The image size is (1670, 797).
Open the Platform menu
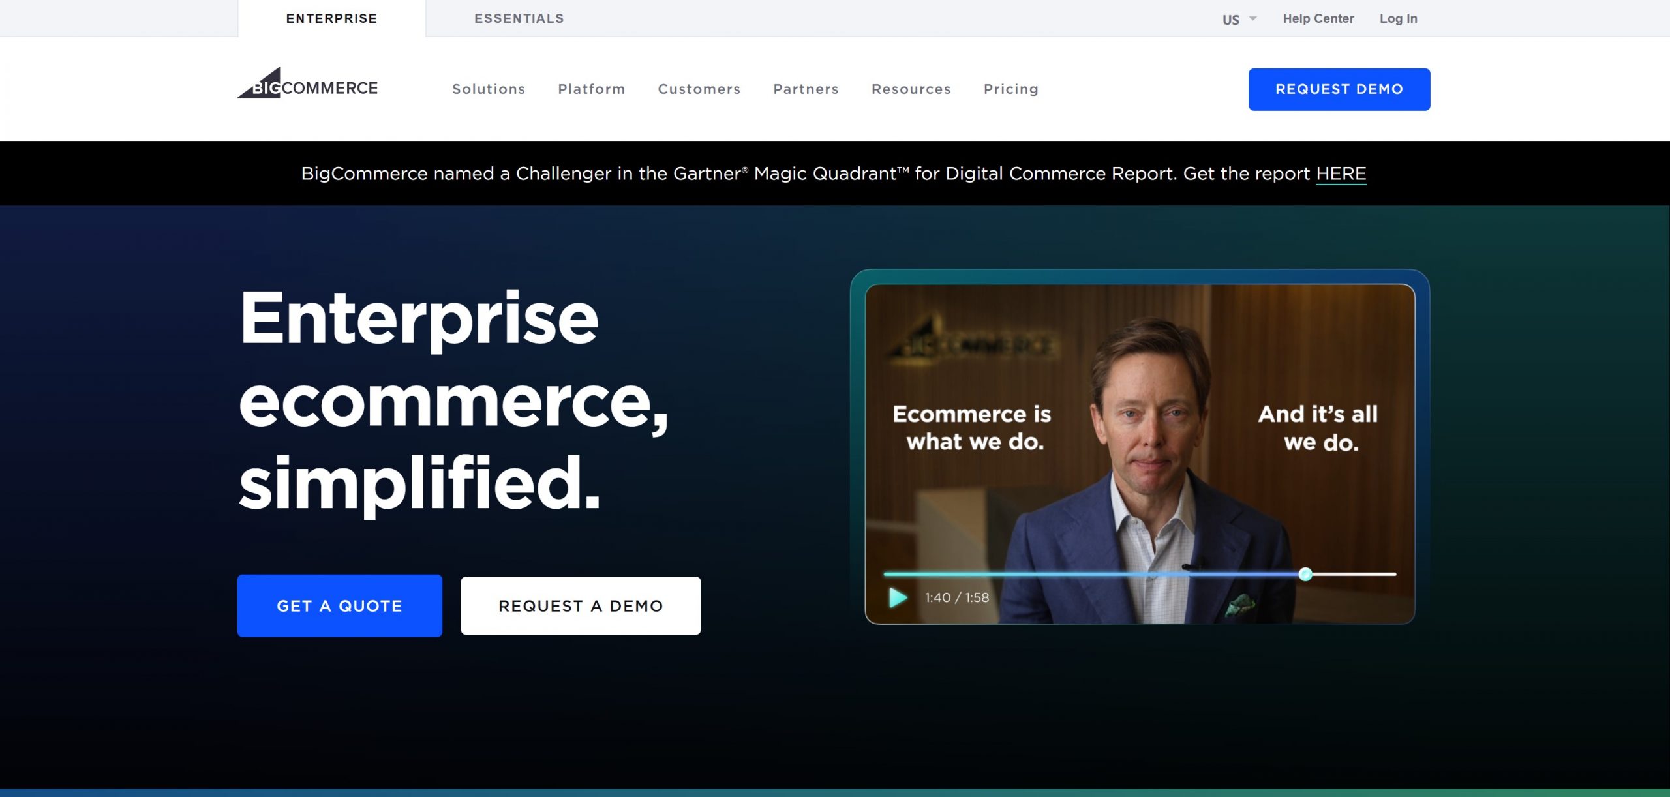click(x=591, y=89)
